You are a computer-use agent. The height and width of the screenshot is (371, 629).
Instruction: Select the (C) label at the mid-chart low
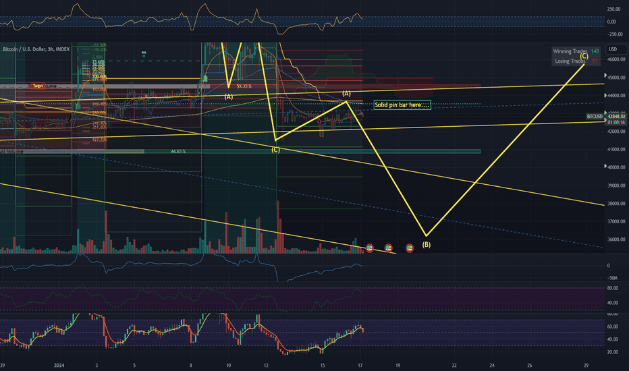[x=275, y=150]
